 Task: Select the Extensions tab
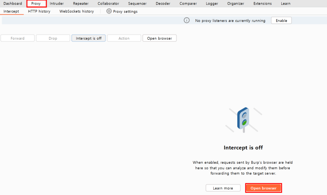tap(263, 3)
